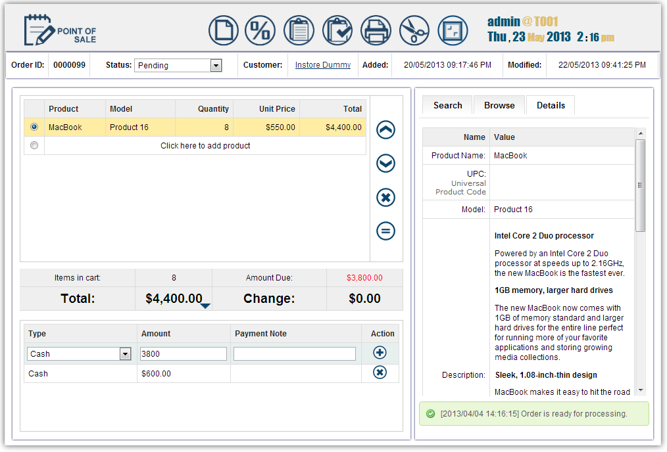
Task: Click the Items in cart count 8
Action: pos(174,278)
